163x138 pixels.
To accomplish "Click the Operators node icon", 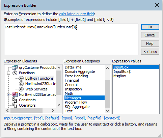I will [15, 105].
